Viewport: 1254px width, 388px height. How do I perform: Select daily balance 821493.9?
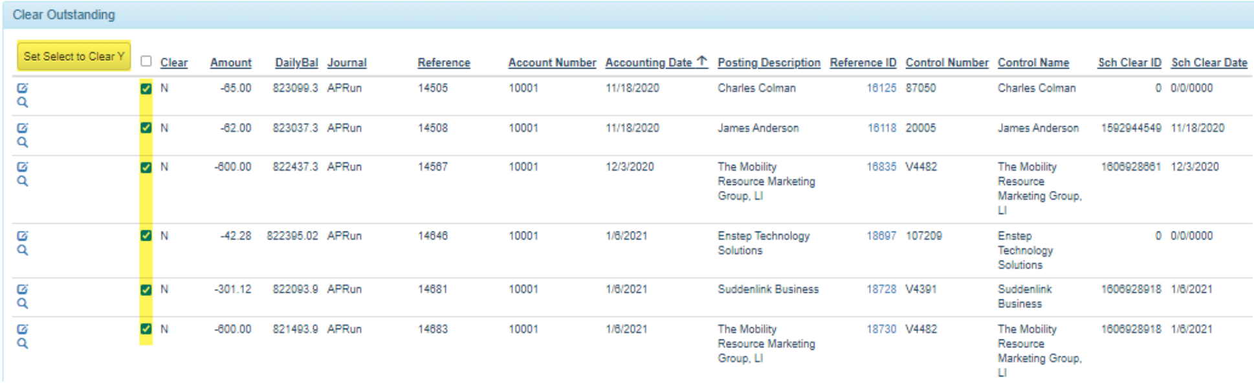coord(295,329)
